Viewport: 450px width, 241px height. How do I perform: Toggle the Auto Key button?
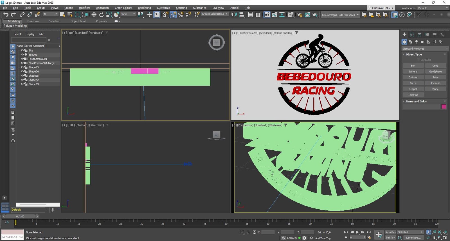tap(390, 232)
